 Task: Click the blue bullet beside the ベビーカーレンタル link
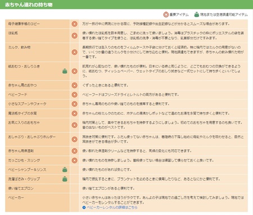[84, 208]
